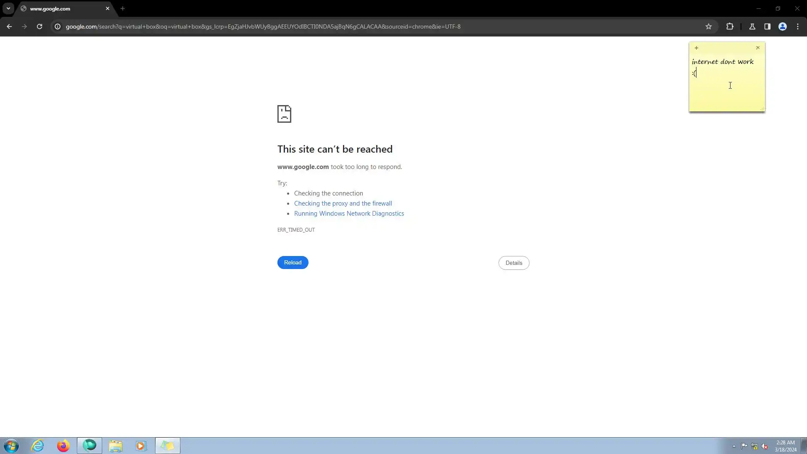Launch Firefox from the taskbar
The width and height of the screenshot is (807, 454).
point(63,446)
